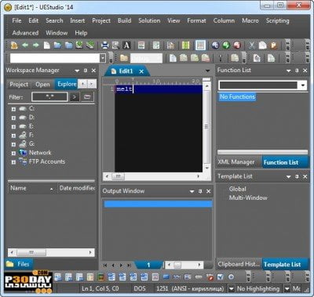Viewport: 314px width, 297px height.
Task: Open the Advanced menu
Action: (x=25, y=33)
